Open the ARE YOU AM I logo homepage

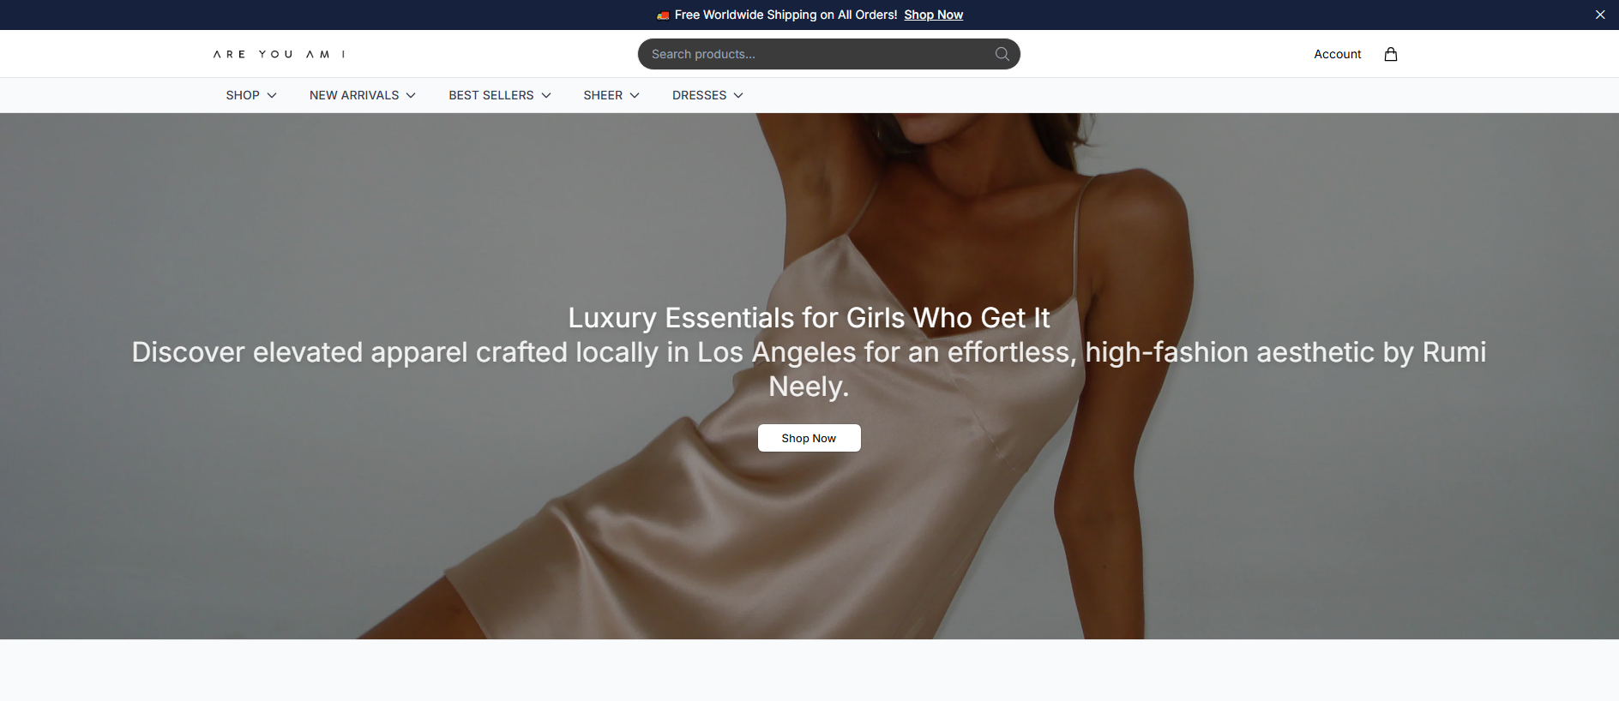point(280,54)
